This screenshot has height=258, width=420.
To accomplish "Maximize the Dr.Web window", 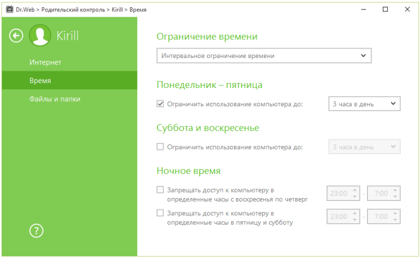I will click(385, 9).
